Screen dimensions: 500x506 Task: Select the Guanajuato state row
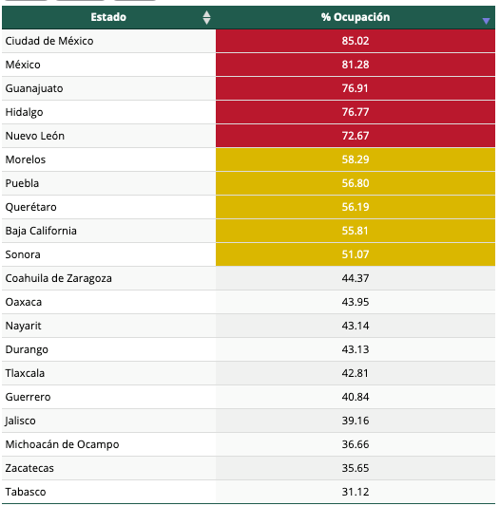tap(248, 88)
